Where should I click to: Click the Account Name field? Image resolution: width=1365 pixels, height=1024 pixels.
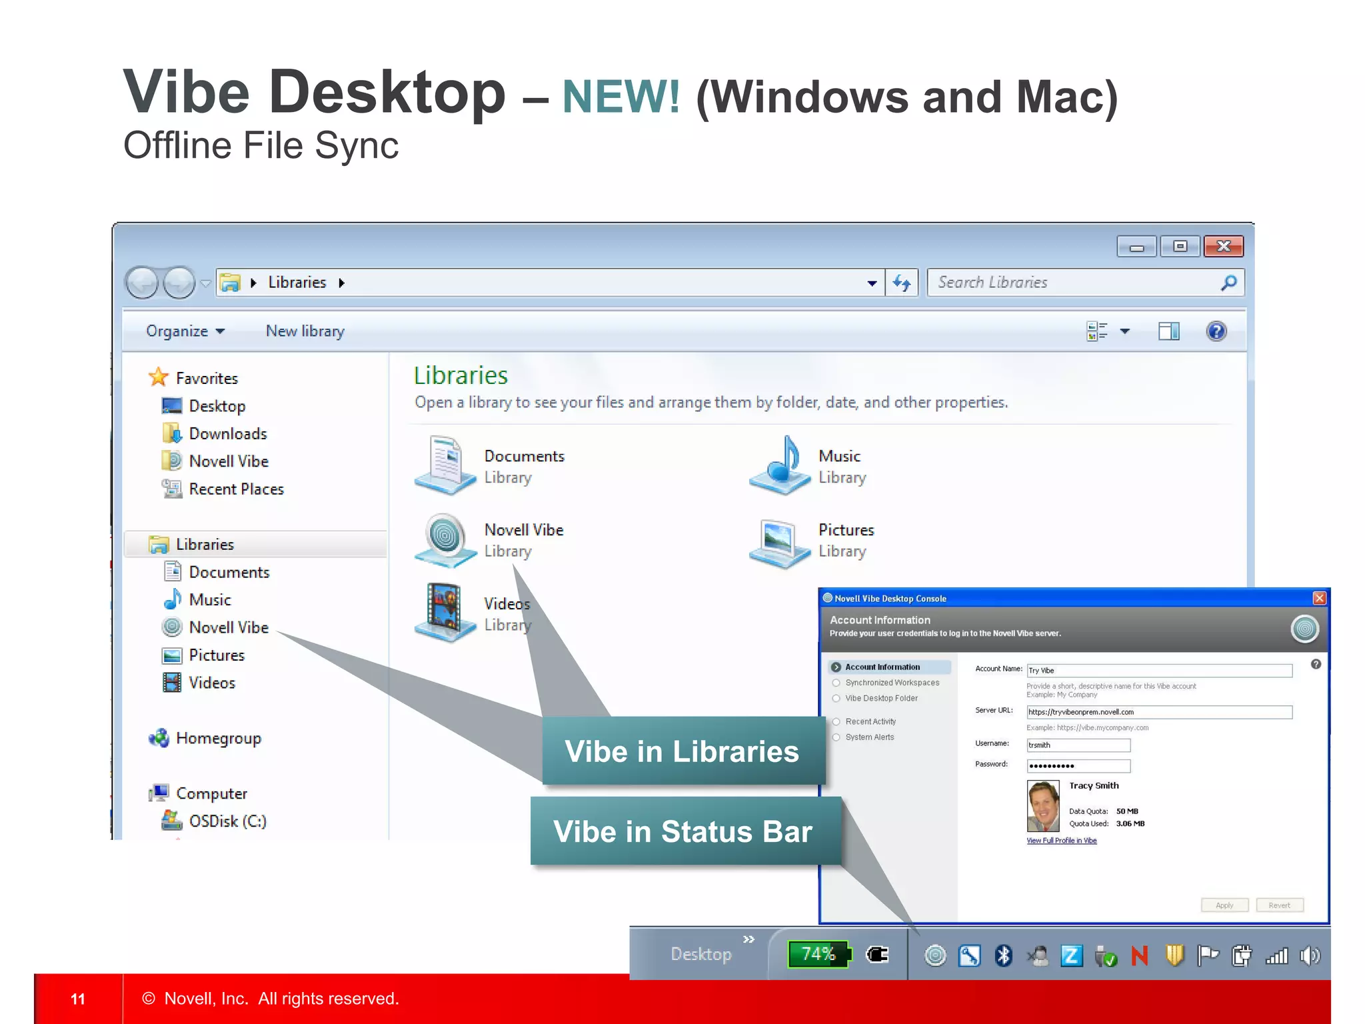[x=1159, y=670]
